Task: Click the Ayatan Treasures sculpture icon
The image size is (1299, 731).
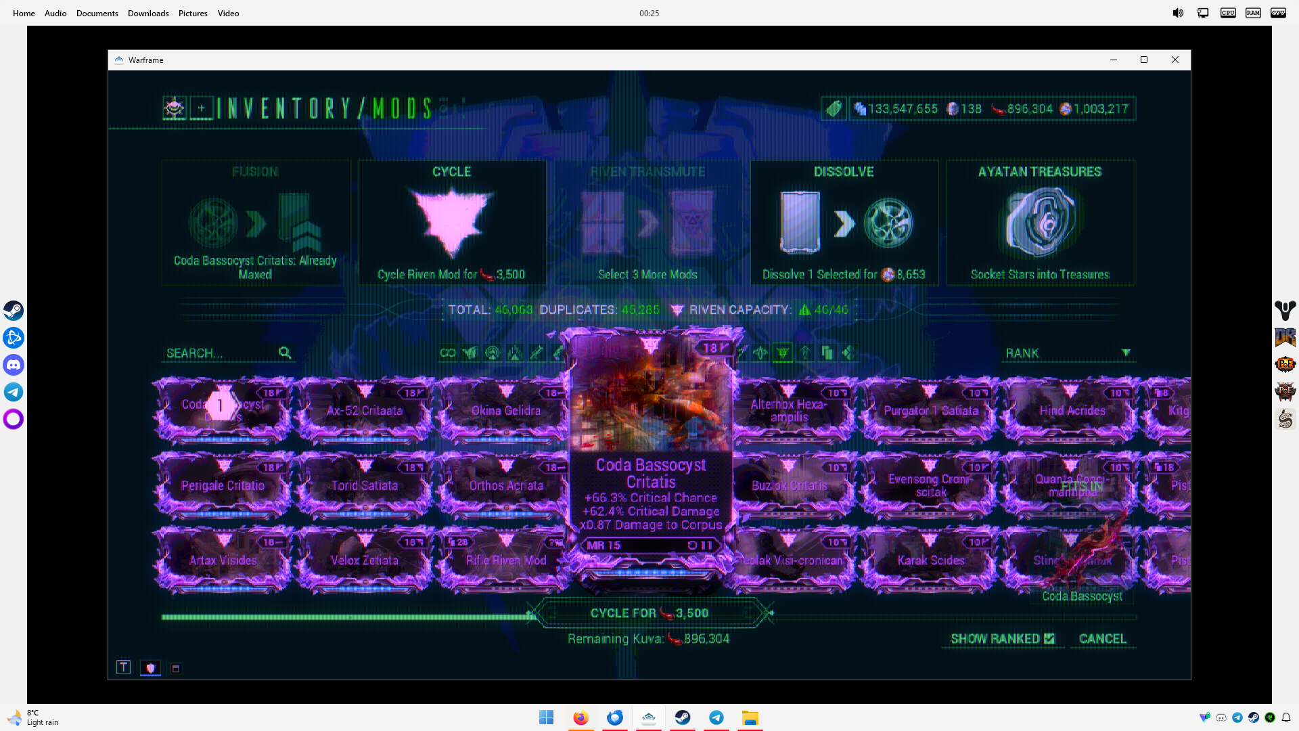Action: (1040, 222)
